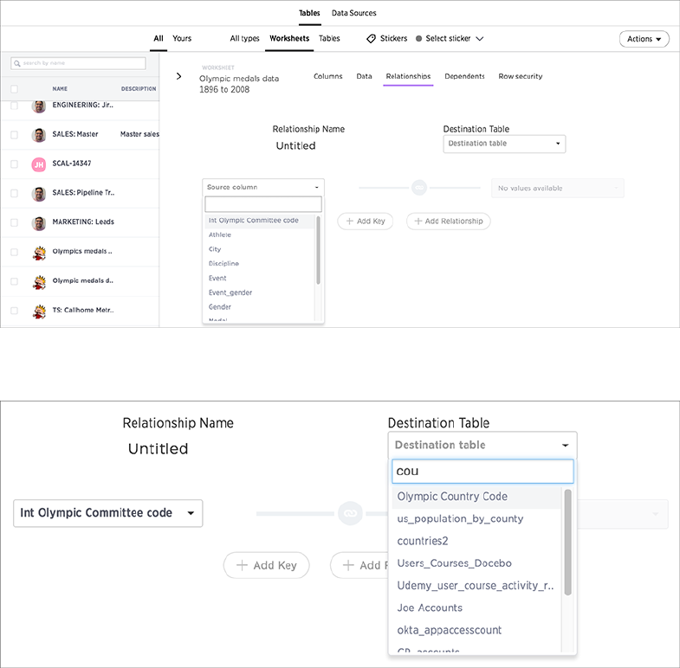This screenshot has width=680, height=668.
Task: Click the Add Relationship button
Action: coord(448,222)
